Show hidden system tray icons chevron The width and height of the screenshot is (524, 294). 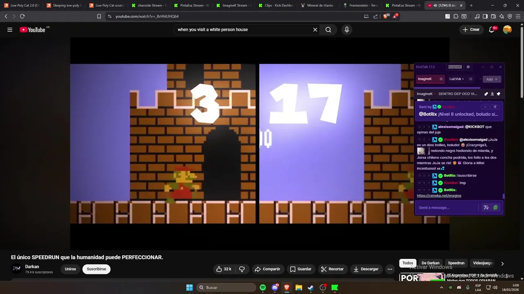(x=441, y=287)
